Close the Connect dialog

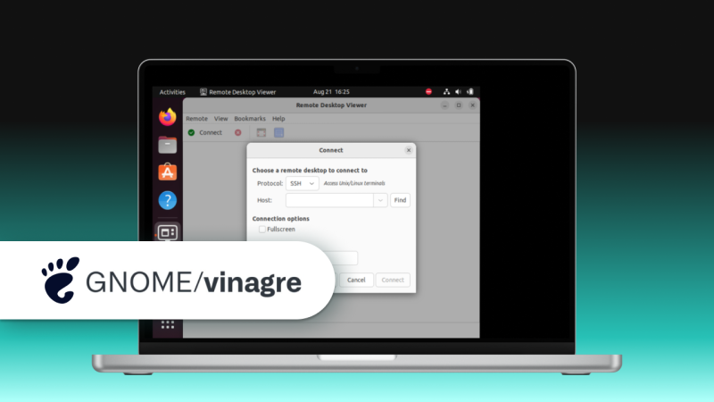click(x=409, y=150)
